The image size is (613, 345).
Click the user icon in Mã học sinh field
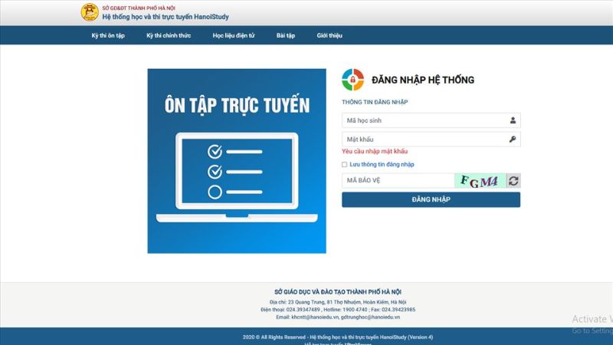[513, 120]
